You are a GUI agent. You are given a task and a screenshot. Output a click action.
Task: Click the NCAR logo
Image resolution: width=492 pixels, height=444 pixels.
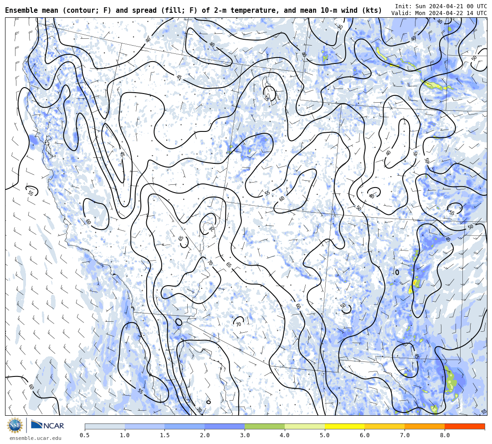[x=47, y=425]
